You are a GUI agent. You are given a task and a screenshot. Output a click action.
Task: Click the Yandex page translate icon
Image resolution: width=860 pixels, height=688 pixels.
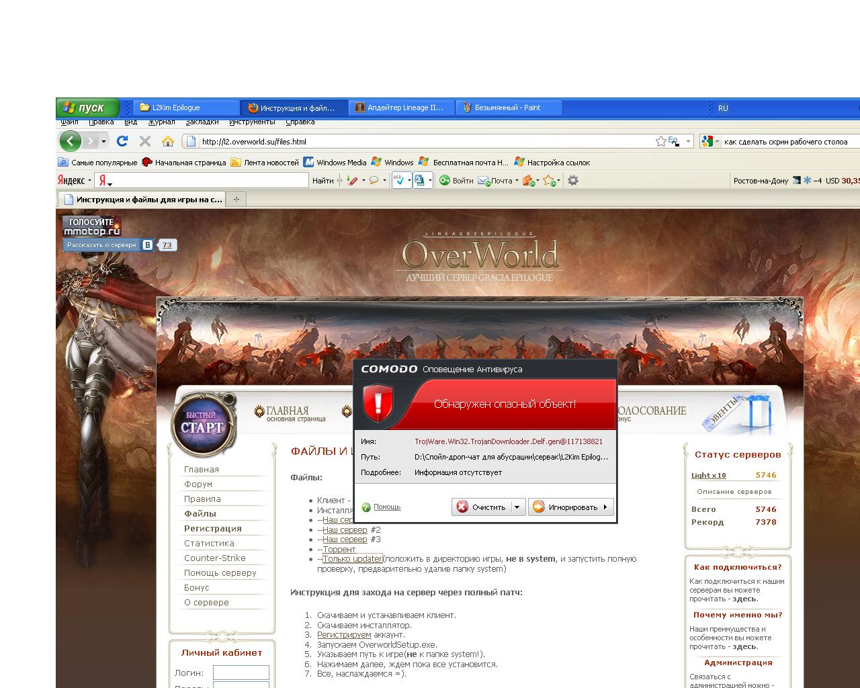(x=419, y=180)
